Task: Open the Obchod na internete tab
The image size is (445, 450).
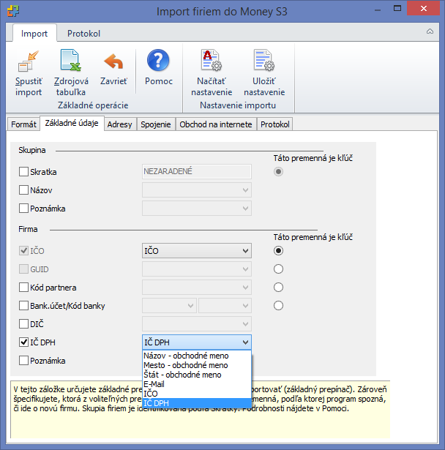Action: coord(216,124)
